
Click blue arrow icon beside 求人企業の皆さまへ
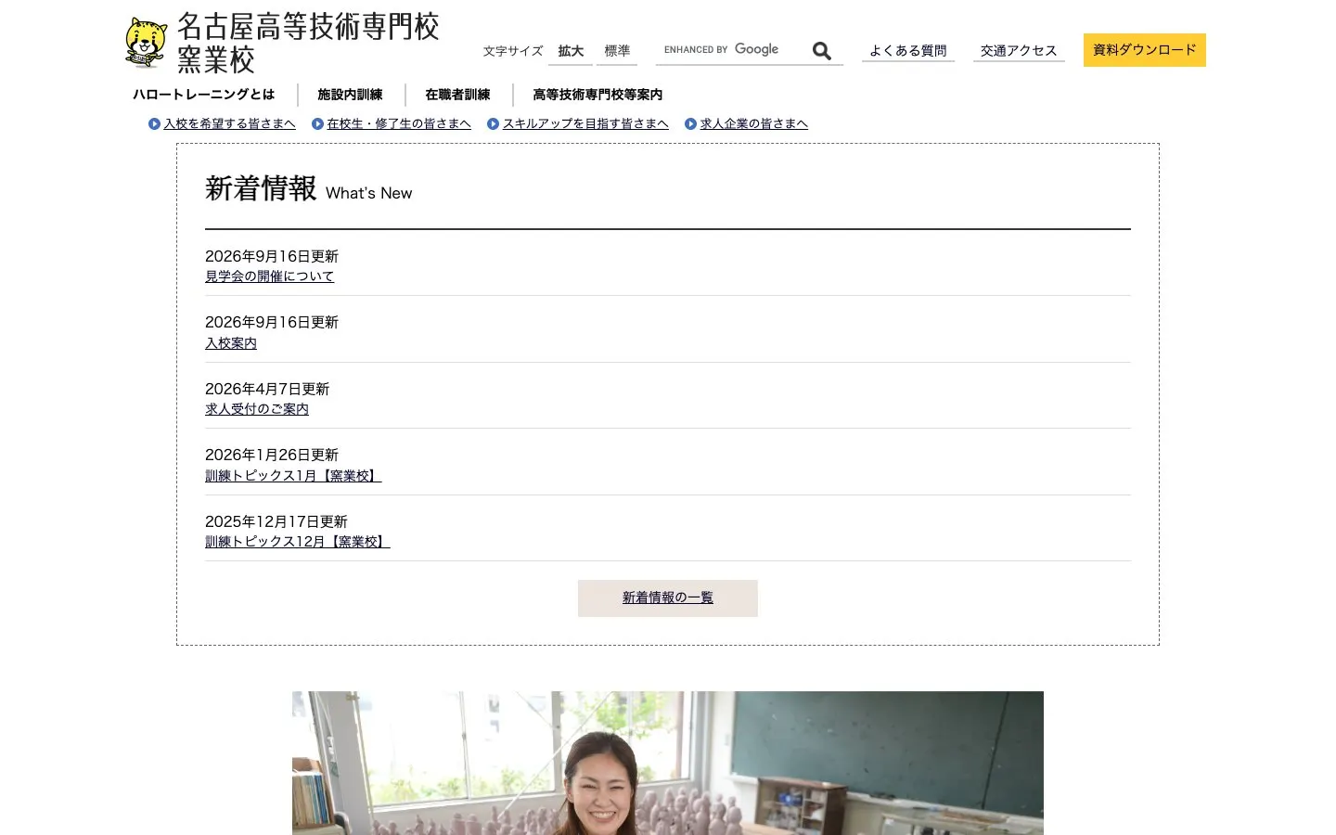click(x=690, y=124)
